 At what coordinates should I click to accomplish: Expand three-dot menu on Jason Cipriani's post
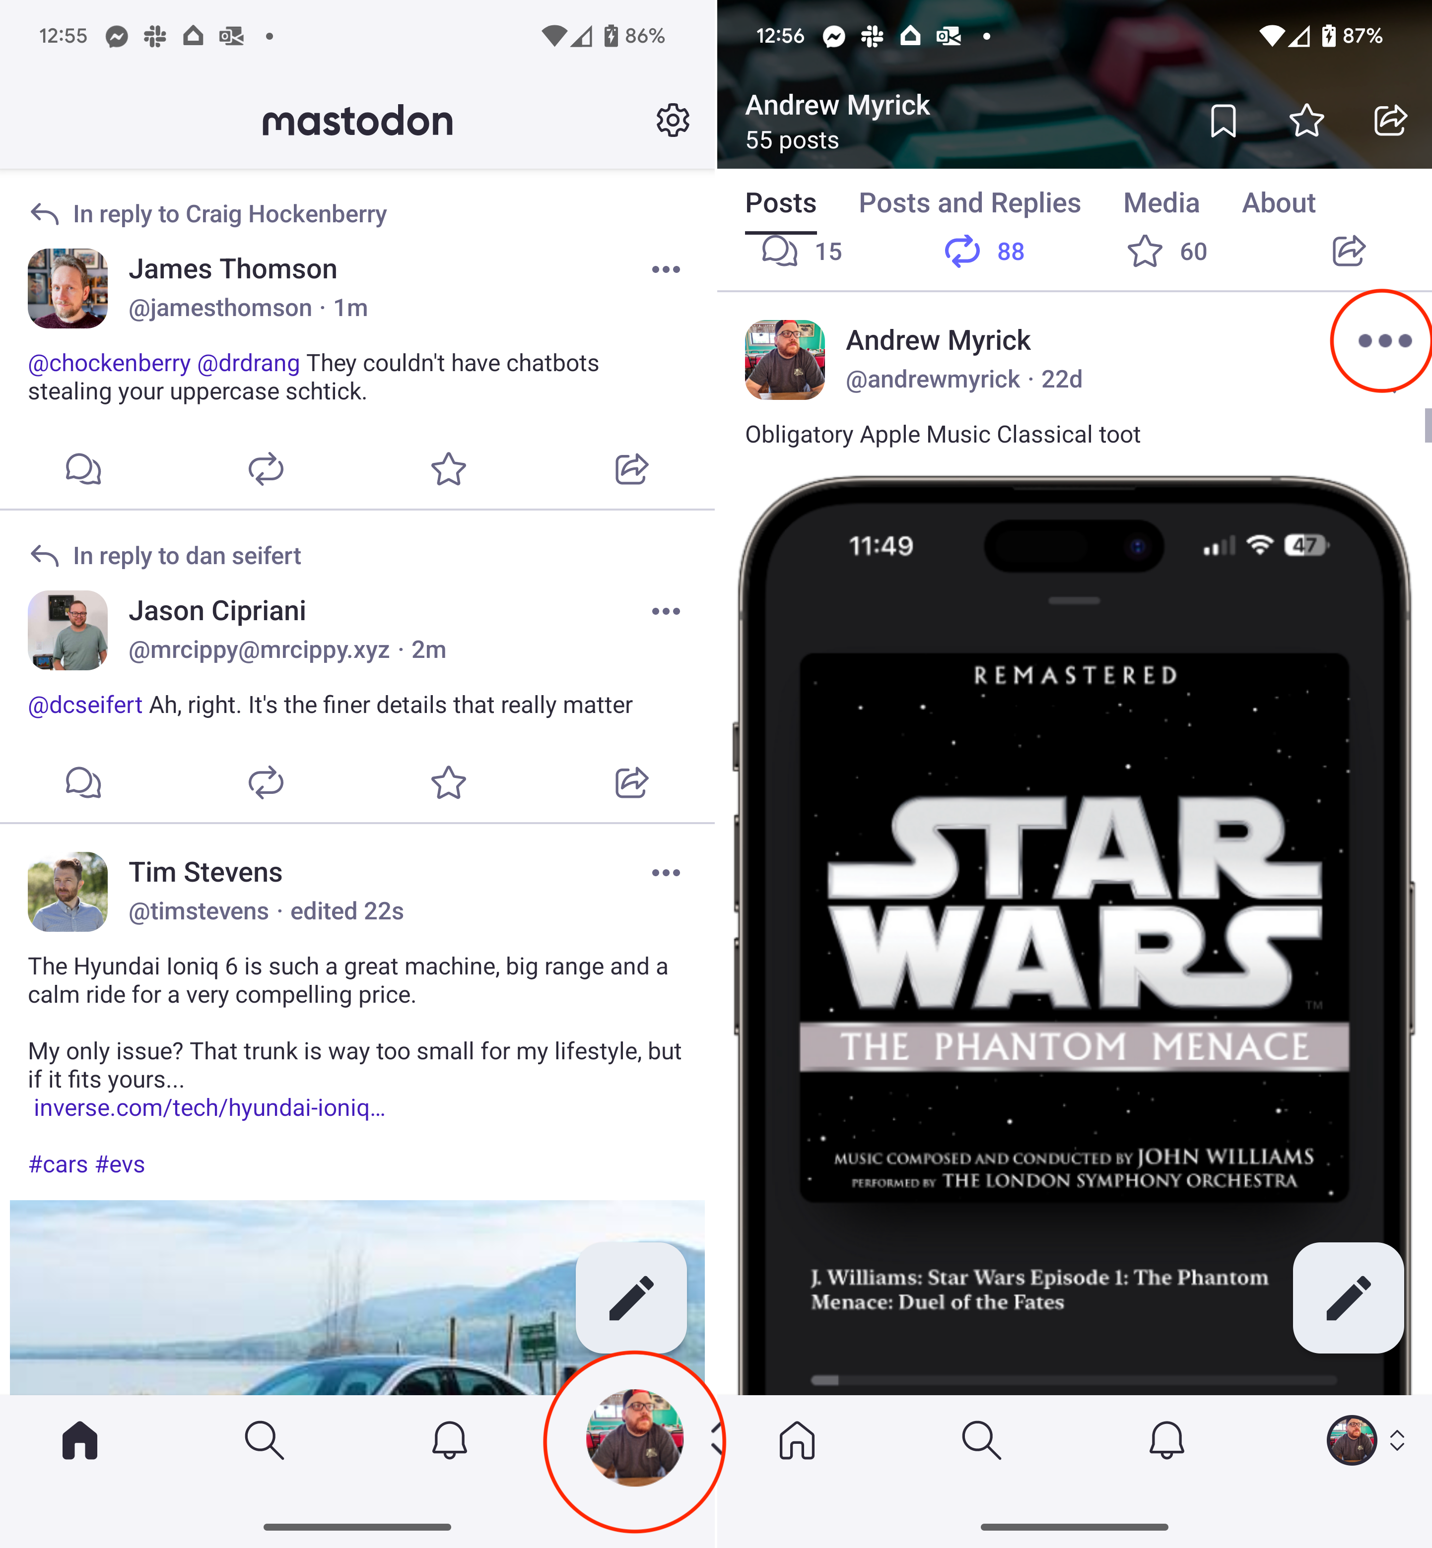pyautogui.click(x=666, y=611)
